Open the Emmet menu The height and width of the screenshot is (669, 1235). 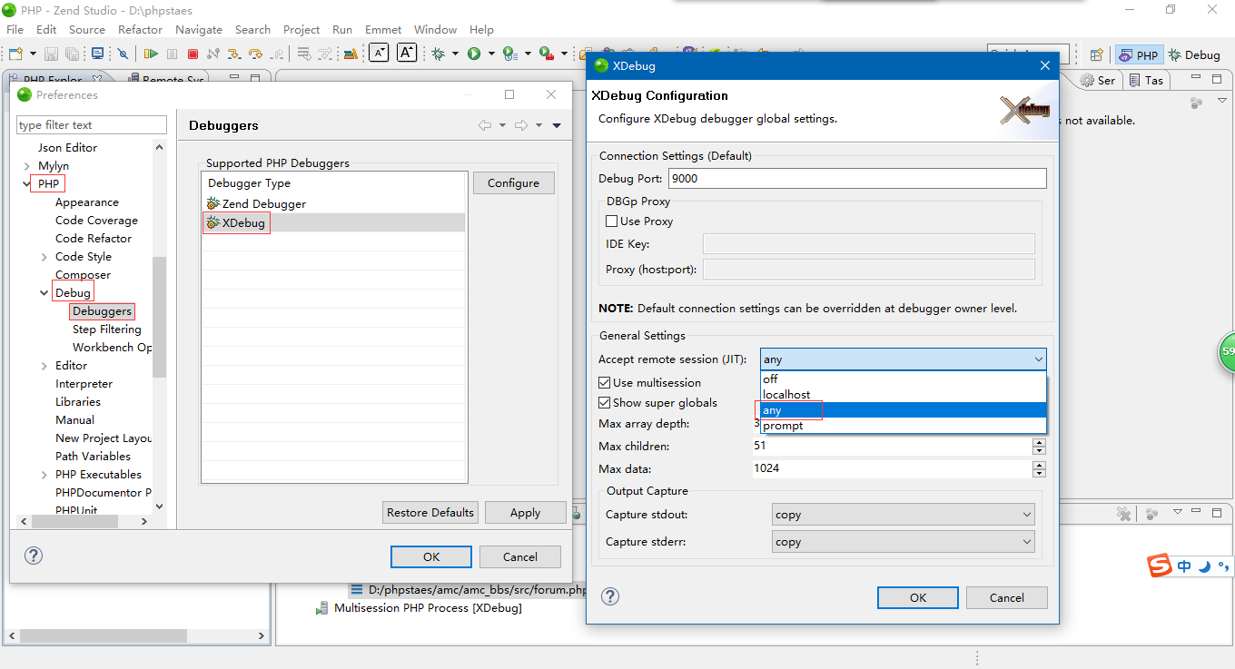pos(383,29)
